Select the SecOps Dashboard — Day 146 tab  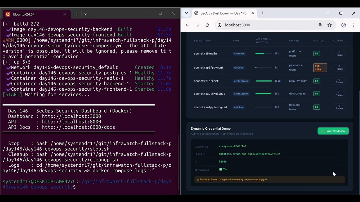coord(224,13)
